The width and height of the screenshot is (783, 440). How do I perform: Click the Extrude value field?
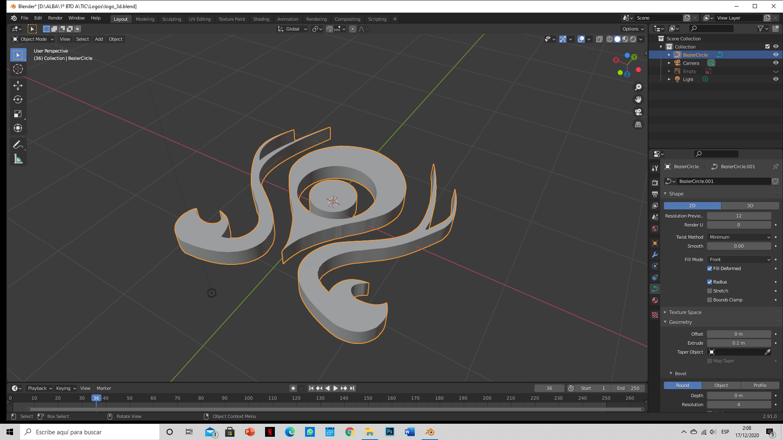[739, 343]
